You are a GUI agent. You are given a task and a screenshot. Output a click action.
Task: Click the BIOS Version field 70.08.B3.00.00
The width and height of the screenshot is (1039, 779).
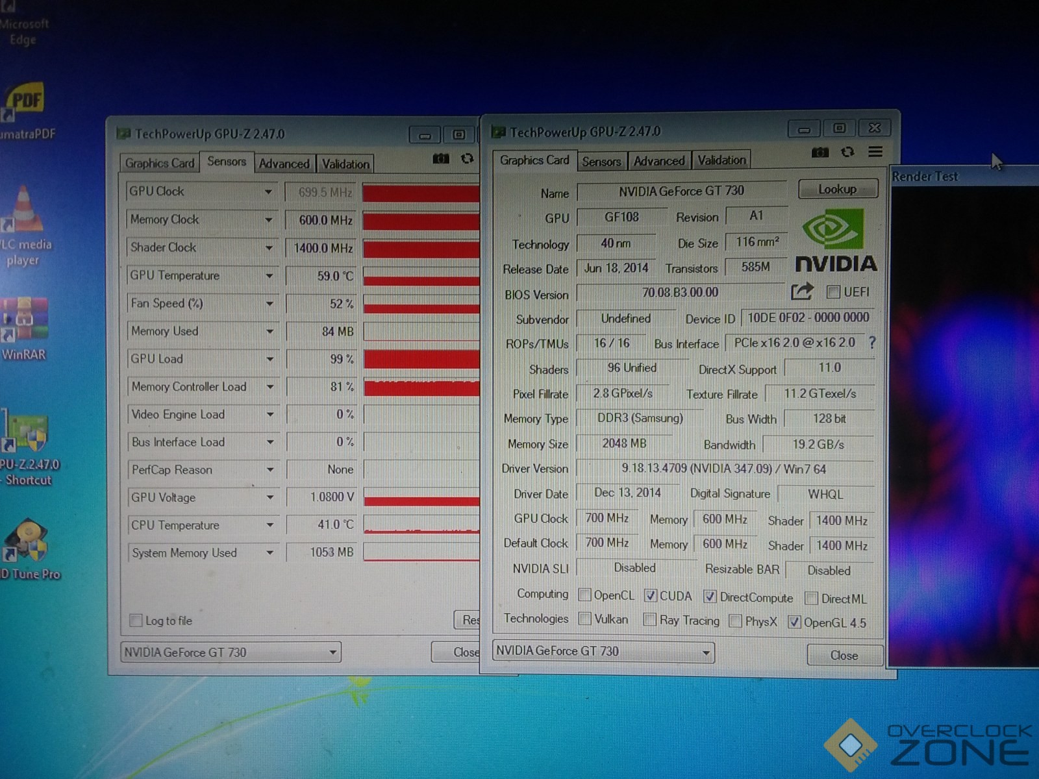(680, 292)
